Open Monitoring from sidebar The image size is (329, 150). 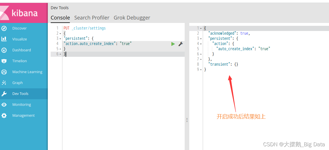pyautogui.click(x=21, y=105)
